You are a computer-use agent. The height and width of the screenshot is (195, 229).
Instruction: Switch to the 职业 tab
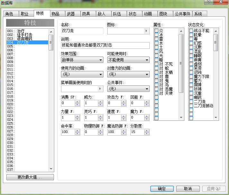pos(26,14)
